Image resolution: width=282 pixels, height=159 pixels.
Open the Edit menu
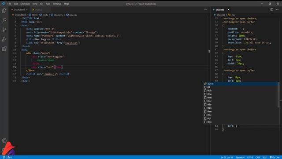coord(16,4)
